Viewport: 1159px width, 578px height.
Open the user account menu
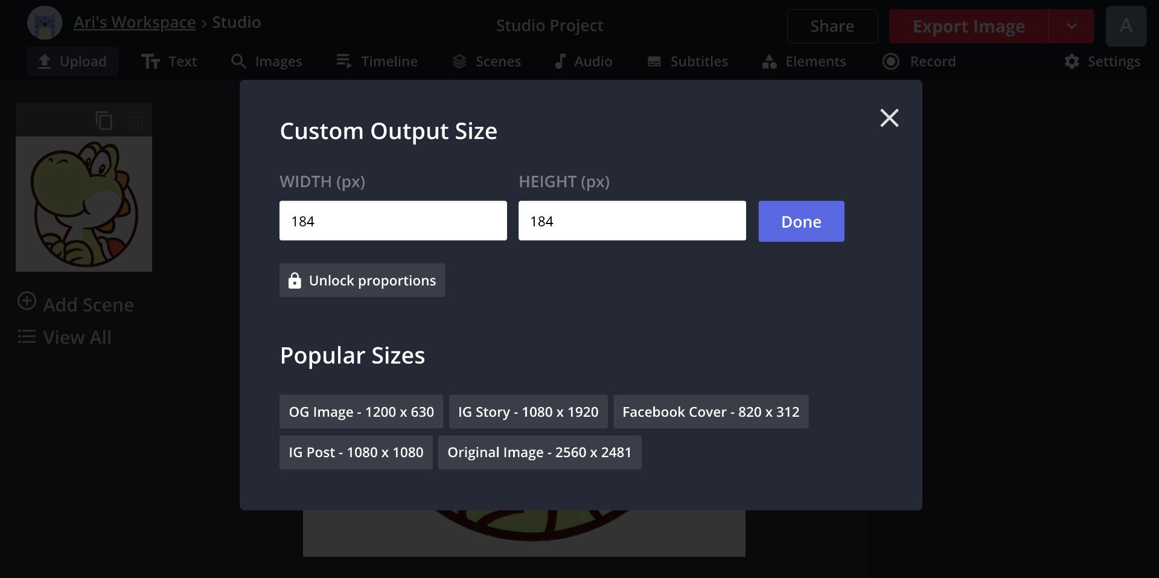click(x=1125, y=26)
